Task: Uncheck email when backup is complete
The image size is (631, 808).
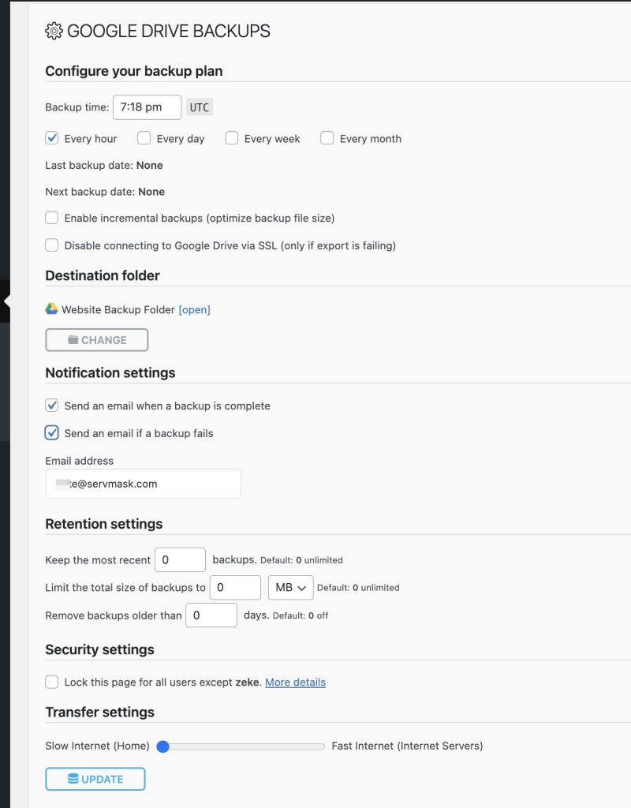Action: [52, 406]
